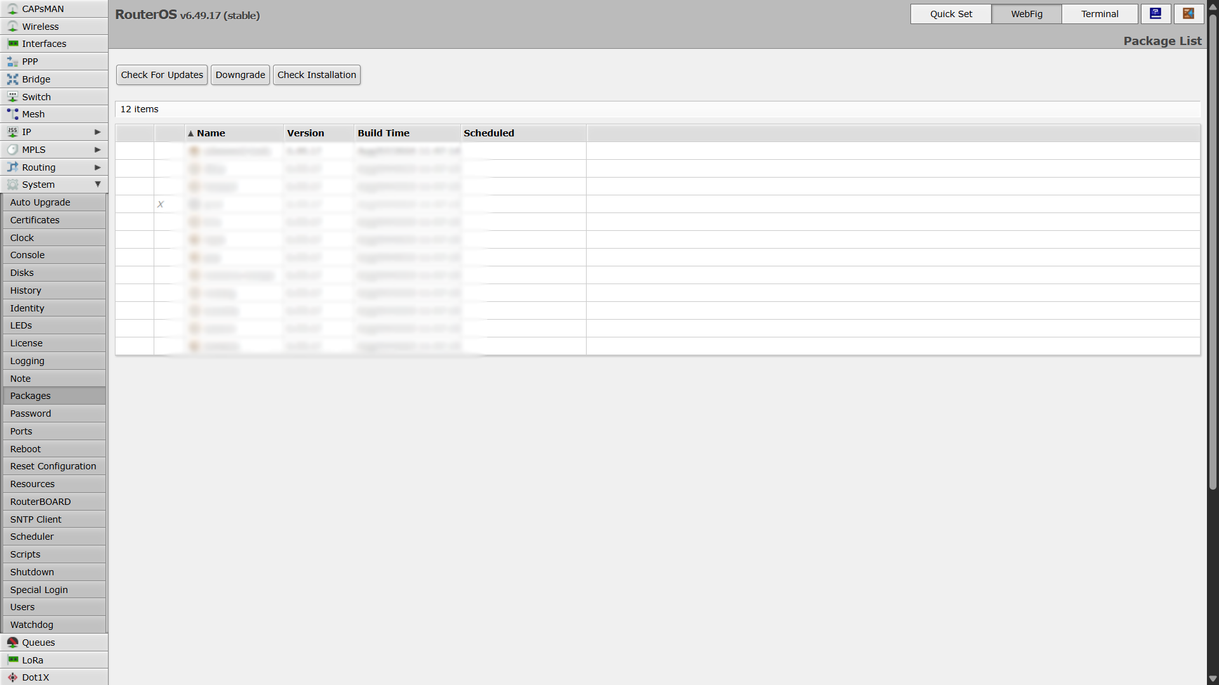Sort by the Name column header
Viewport: 1219px width, 685px height.
tap(211, 133)
